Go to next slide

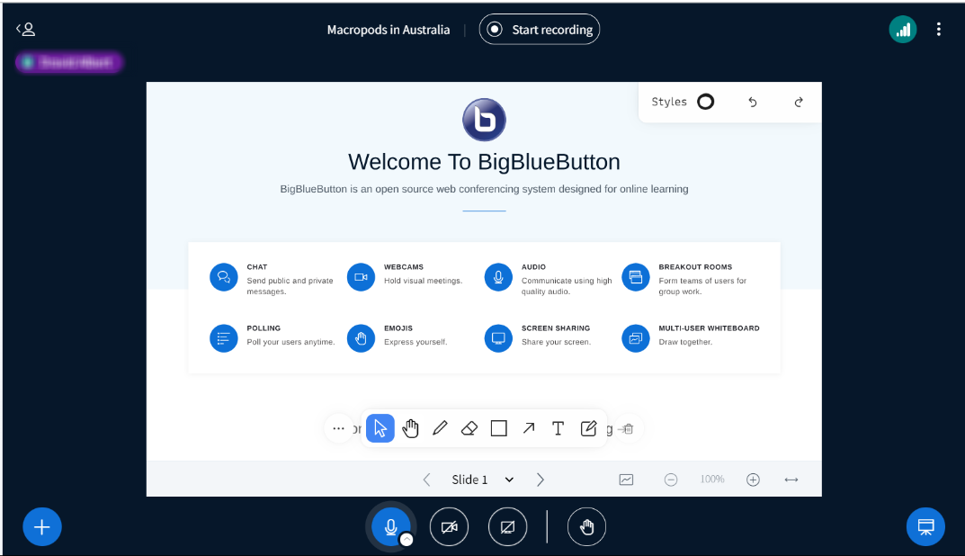540,480
